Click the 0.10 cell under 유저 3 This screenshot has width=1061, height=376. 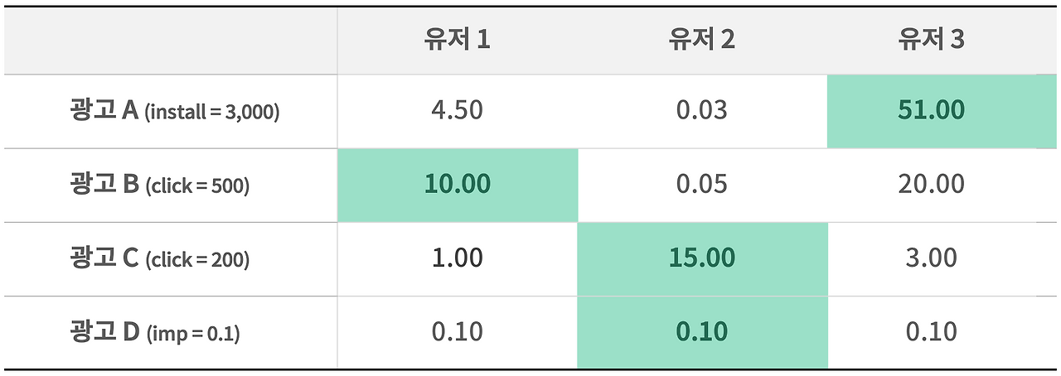pyautogui.click(x=942, y=332)
